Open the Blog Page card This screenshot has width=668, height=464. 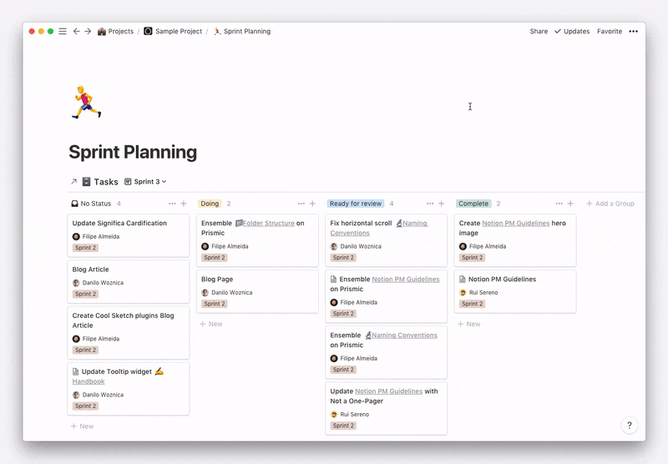[x=257, y=291]
